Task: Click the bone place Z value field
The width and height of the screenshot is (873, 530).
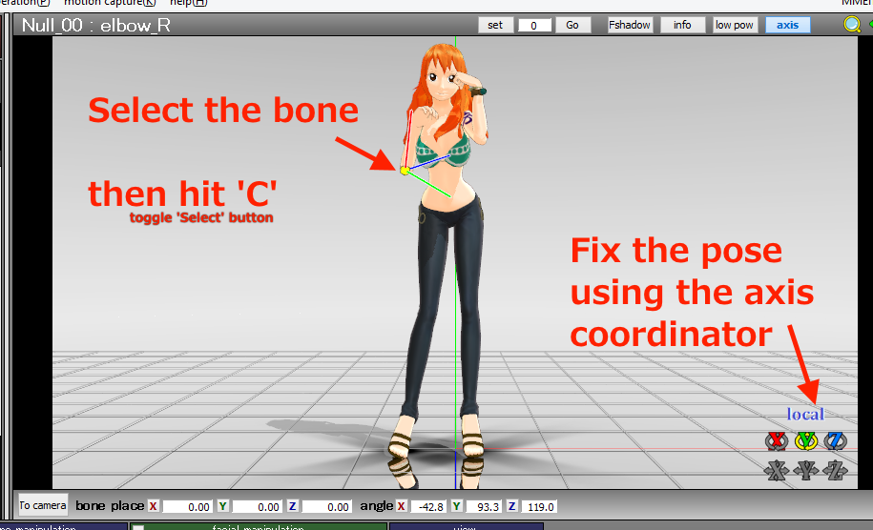Action: coord(327,506)
